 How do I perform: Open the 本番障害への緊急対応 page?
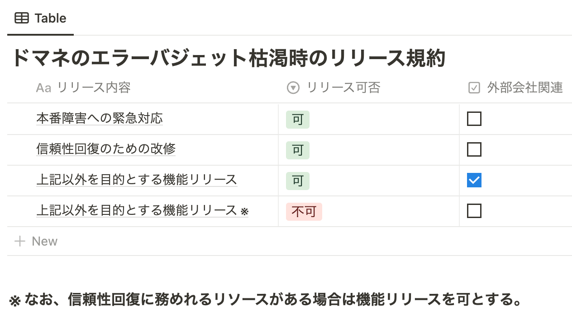(100, 119)
